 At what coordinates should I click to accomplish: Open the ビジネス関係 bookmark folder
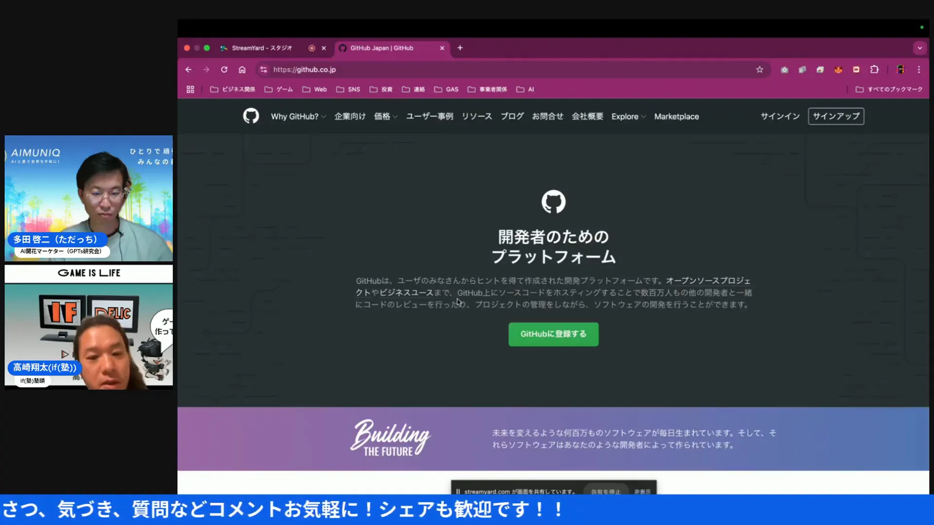point(233,89)
